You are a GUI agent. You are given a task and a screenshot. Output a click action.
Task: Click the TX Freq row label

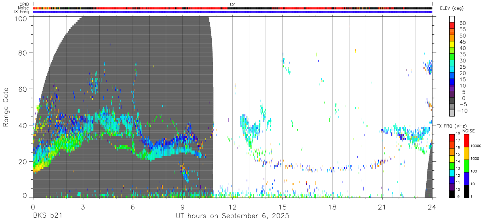click(21, 12)
